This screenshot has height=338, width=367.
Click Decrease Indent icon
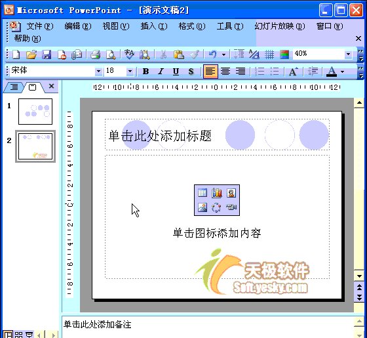click(x=313, y=72)
